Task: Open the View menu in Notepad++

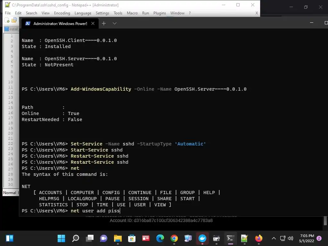Action: pos(45,13)
